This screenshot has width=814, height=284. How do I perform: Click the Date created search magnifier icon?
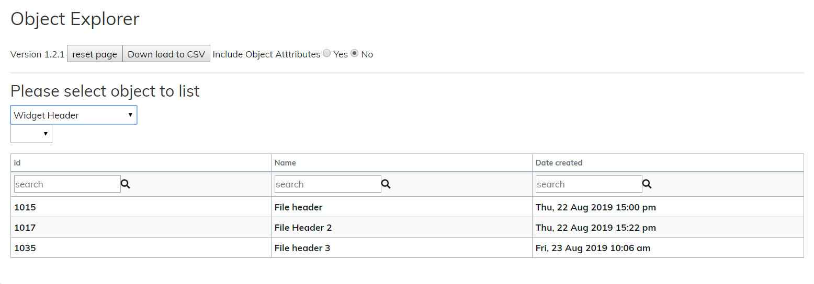[647, 184]
